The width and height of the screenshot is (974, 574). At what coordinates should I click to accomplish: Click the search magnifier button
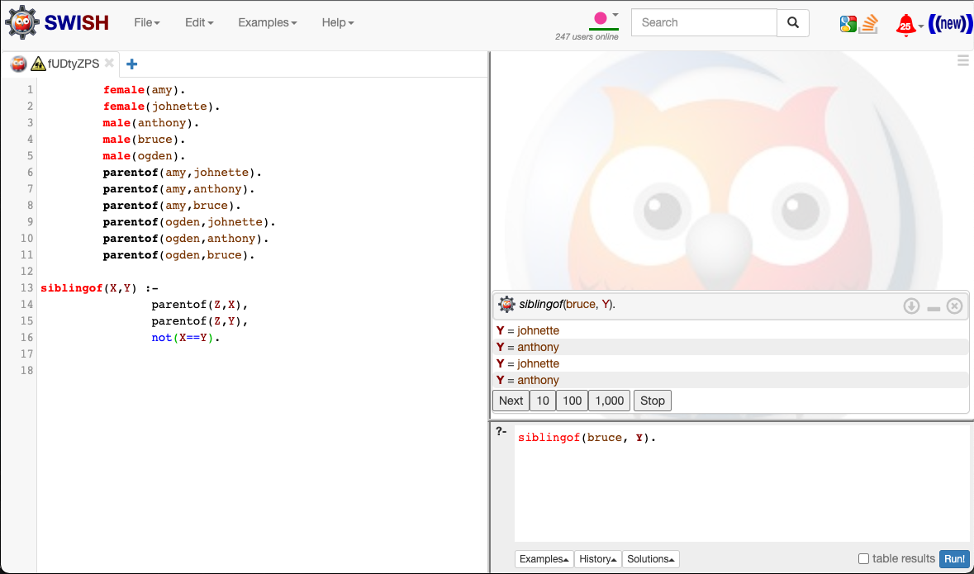click(x=792, y=22)
